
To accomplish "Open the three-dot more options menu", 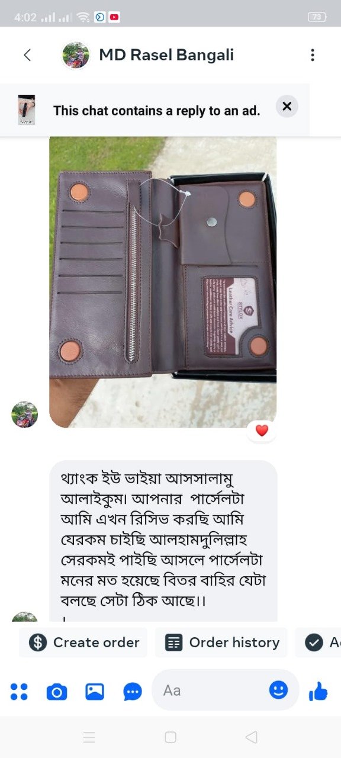I will pos(313,55).
